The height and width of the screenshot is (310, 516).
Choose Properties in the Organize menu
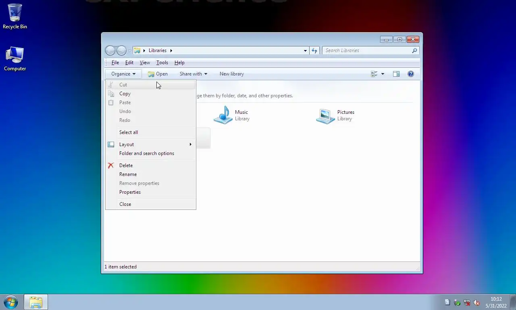pyautogui.click(x=150, y=192)
